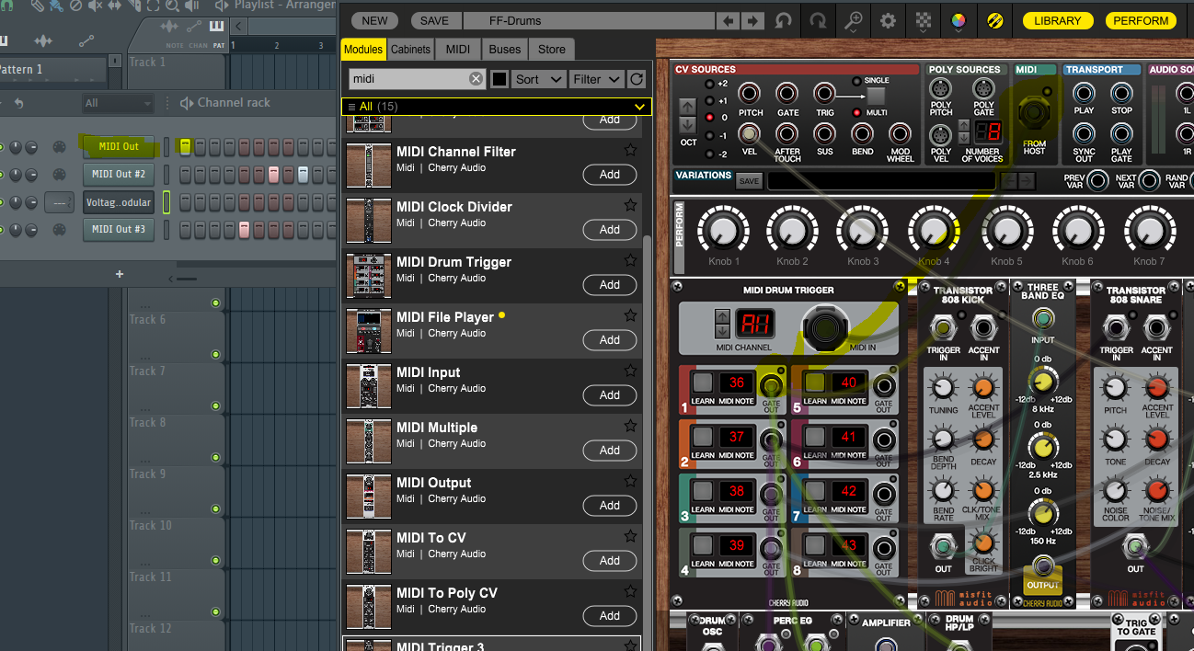This screenshot has height=651, width=1194.
Task: Open the zoom magnifier menu in the toolbar
Action: tap(854, 20)
